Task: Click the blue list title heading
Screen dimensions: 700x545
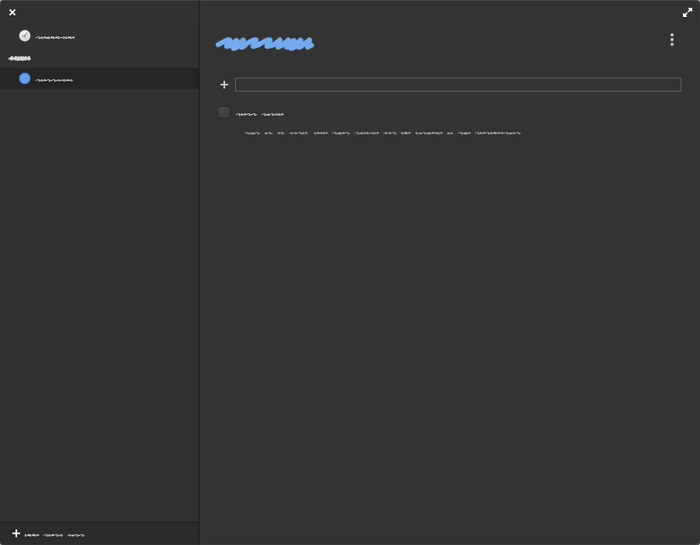Action: click(265, 43)
